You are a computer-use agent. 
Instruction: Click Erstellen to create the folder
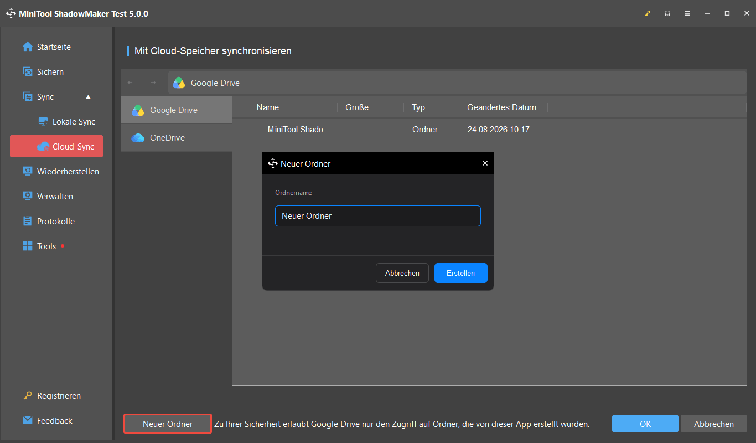[461, 273]
